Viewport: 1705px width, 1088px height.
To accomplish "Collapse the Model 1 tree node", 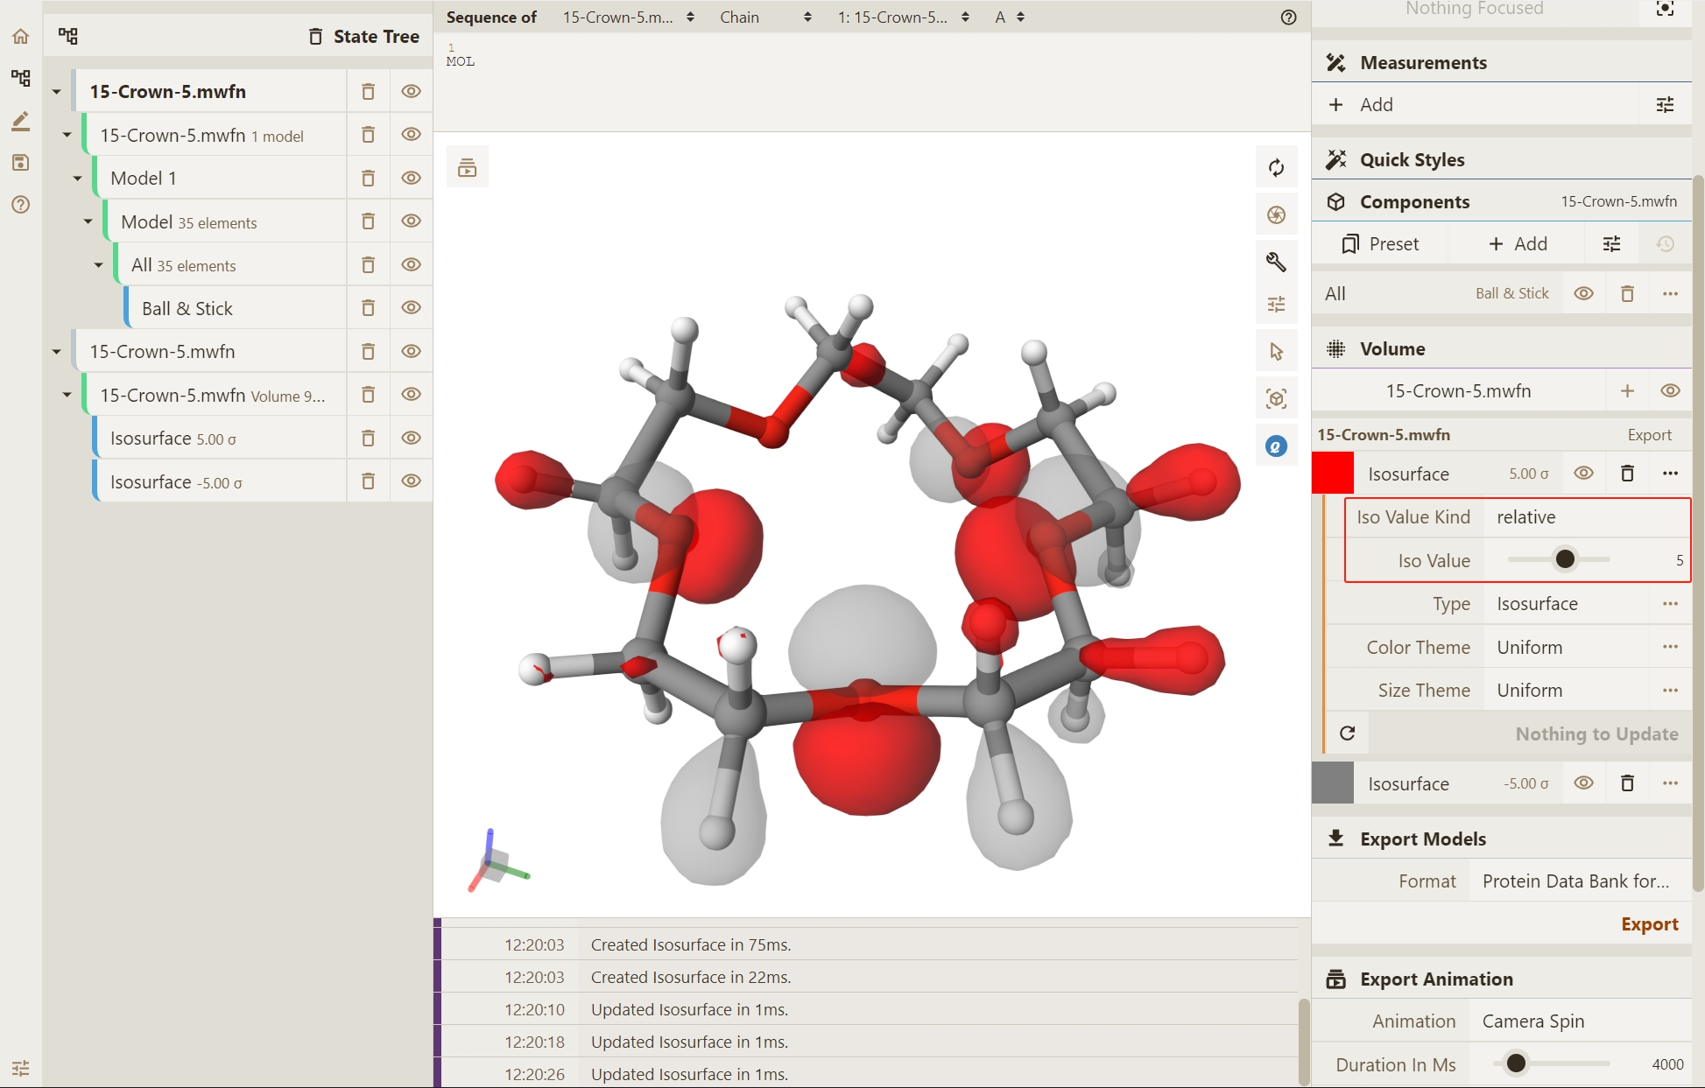I will click(78, 179).
